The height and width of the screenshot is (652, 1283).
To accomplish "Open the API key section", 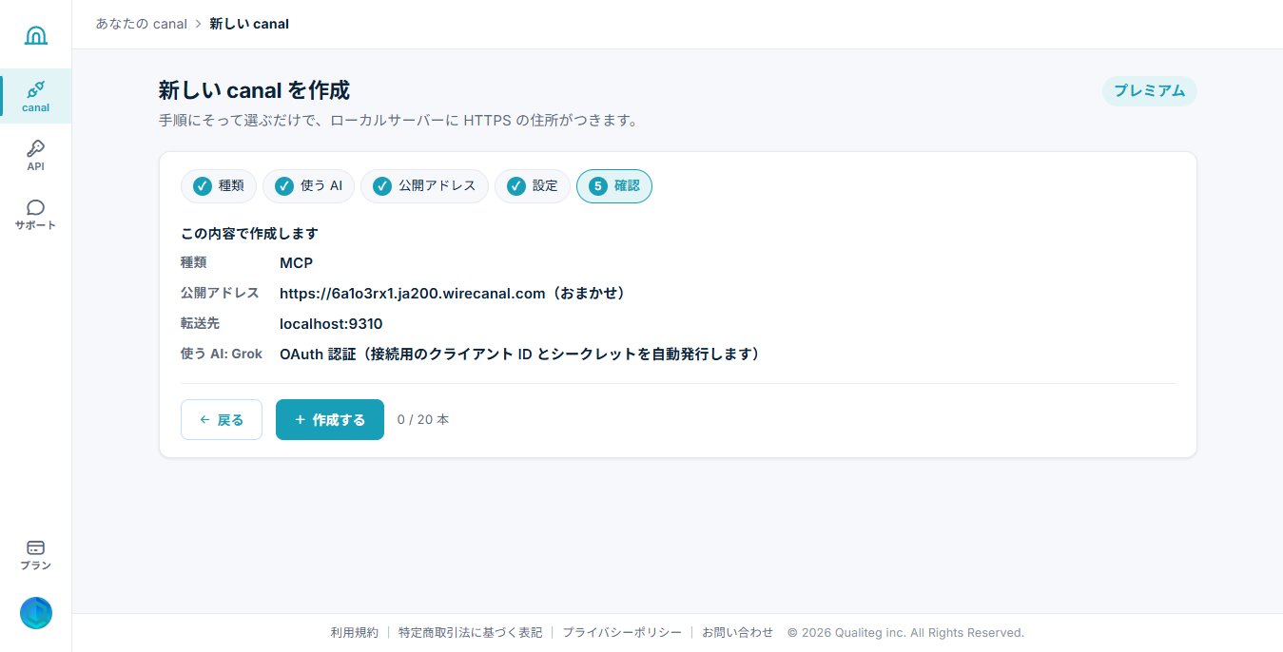I will point(35,155).
